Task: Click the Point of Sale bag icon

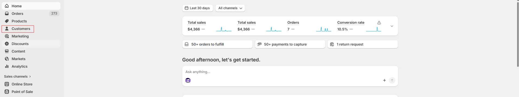Action: 7,92
